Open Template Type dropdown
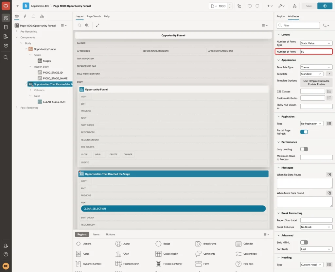 coord(316,67)
